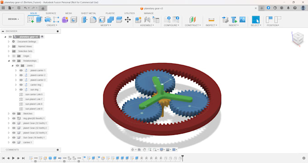Select the Joint tool in Assemble
308x163 pixels.
pos(147,19)
